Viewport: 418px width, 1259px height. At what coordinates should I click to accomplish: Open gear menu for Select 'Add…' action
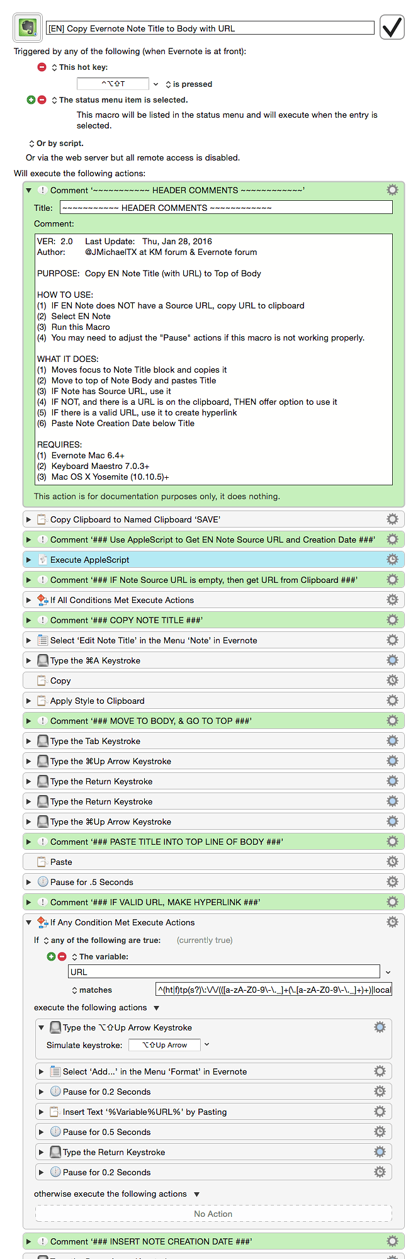pyautogui.click(x=380, y=1071)
